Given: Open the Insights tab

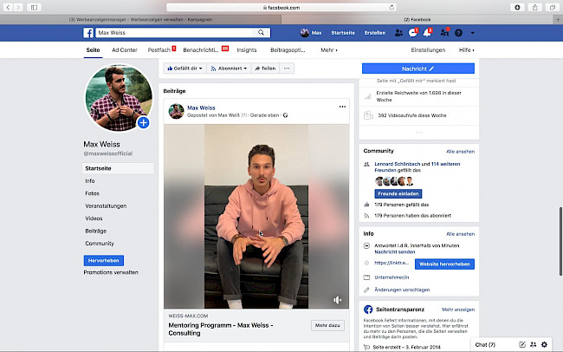Looking at the screenshot, I should coord(247,50).
